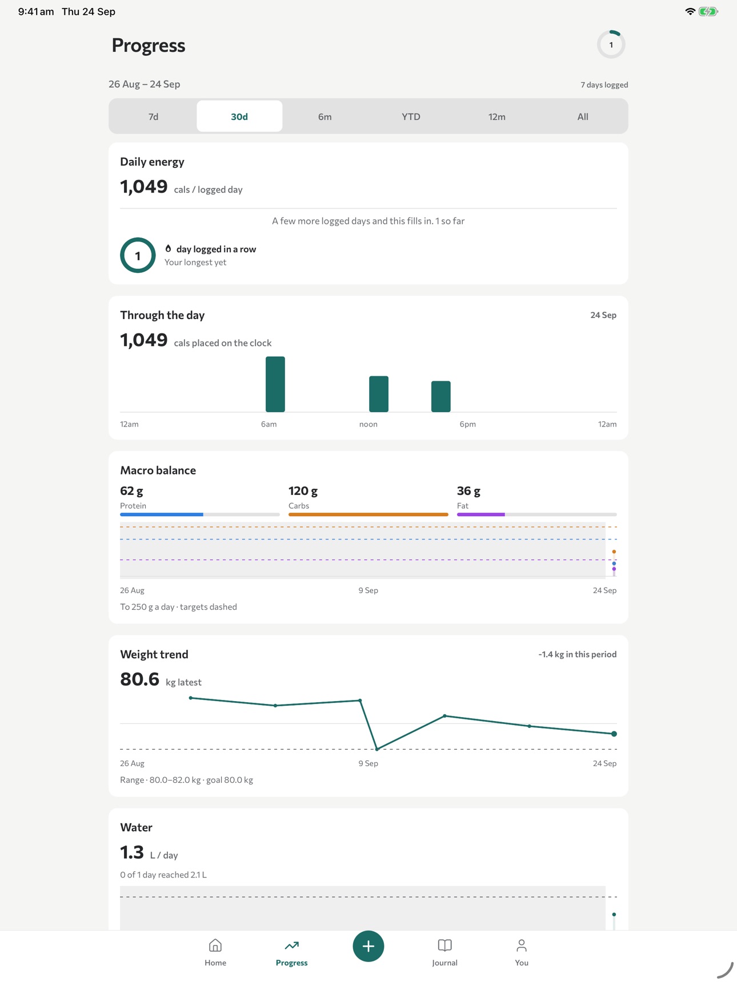The image size is (737, 982).
Task: Tap the 1.3 L / day value
Action: [x=149, y=852]
